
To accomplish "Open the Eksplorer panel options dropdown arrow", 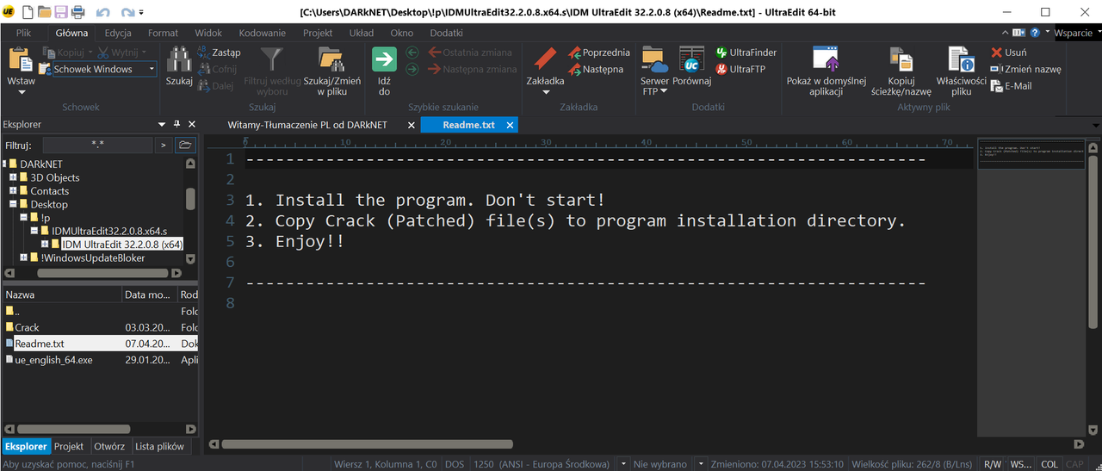I will pos(162,124).
